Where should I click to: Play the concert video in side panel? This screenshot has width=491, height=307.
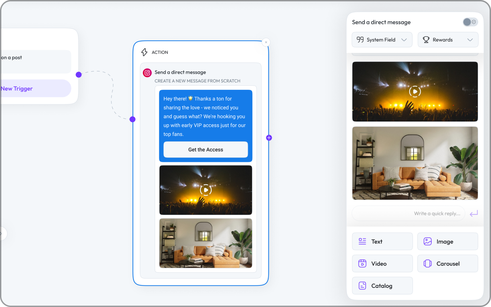click(x=415, y=92)
